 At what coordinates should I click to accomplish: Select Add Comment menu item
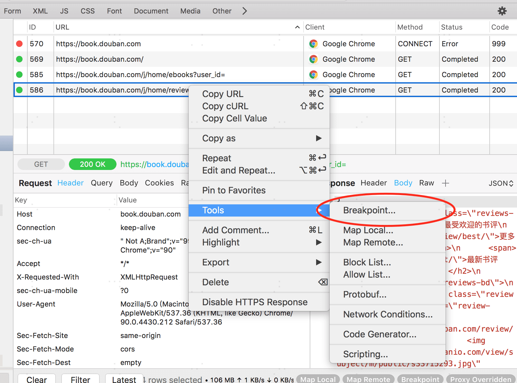point(259,230)
